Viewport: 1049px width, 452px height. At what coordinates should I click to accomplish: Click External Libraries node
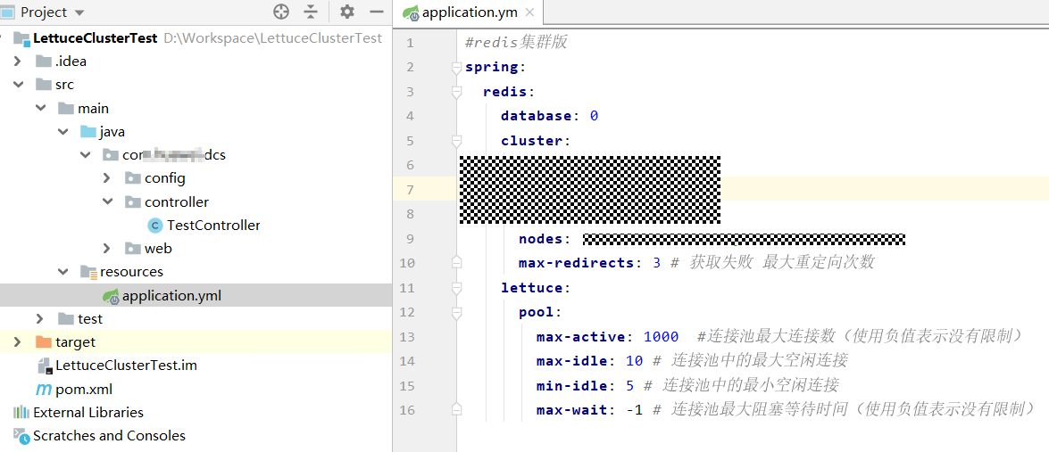pos(87,413)
